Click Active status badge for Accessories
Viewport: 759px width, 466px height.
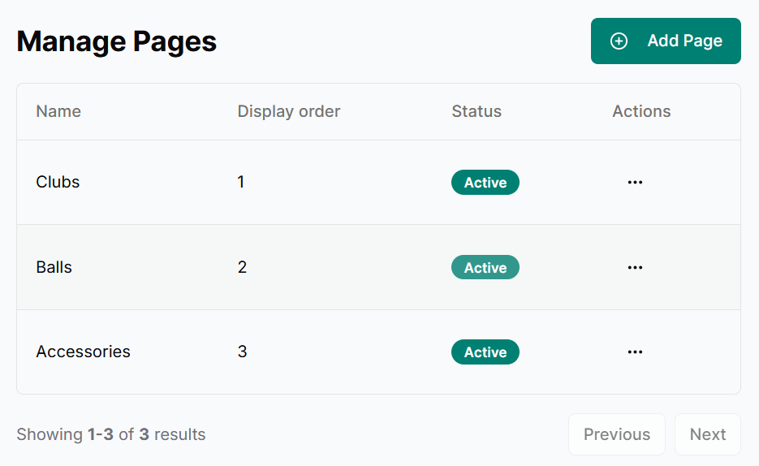click(485, 352)
